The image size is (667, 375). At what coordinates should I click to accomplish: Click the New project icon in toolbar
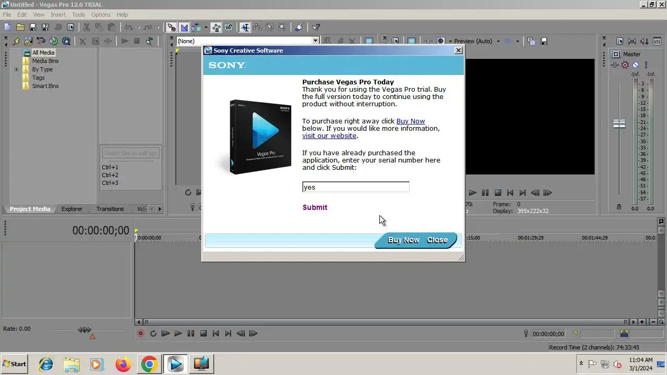[x=7, y=27]
